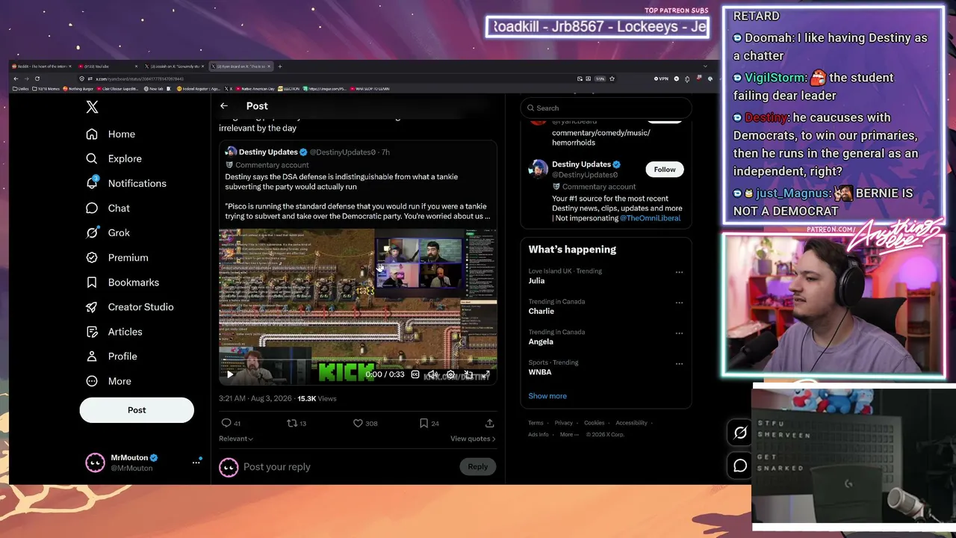This screenshot has height=538, width=956.
Task: Open the View quotes link
Action: [473, 439]
